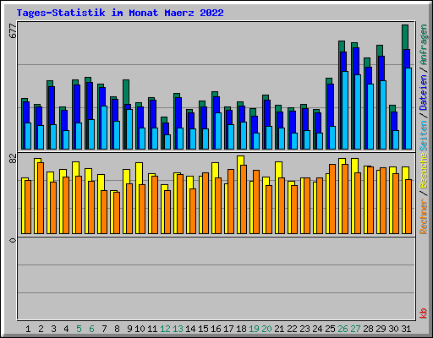Click the x-axis day label '31'
This screenshot has width=433, height=338.
406,329
